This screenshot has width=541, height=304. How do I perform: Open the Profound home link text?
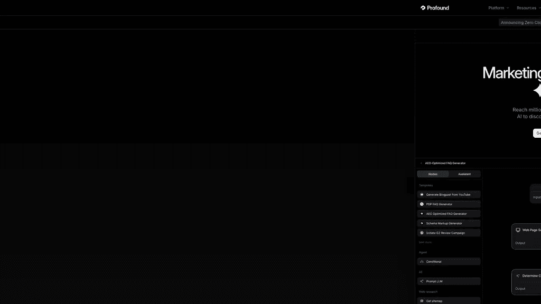[x=438, y=8]
